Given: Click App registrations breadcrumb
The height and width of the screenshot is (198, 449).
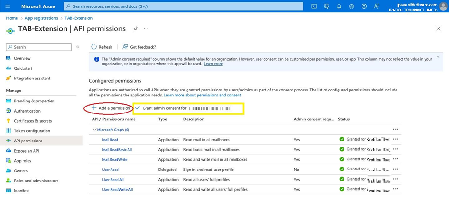Looking at the screenshot, I should [41, 18].
